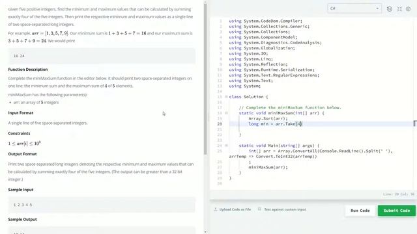Click the 'Sample Input' heading
This screenshot has height=234, width=417.
pyautogui.click(x=21, y=190)
